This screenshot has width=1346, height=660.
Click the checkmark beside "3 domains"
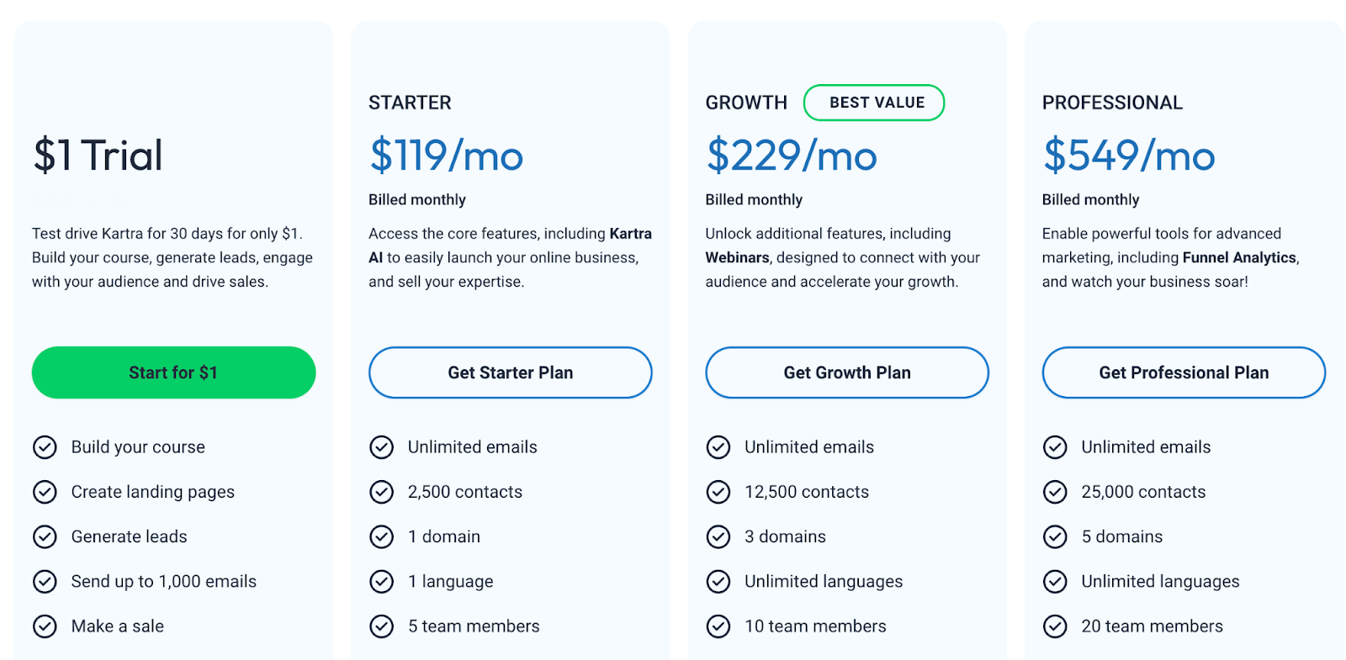coord(718,536)
